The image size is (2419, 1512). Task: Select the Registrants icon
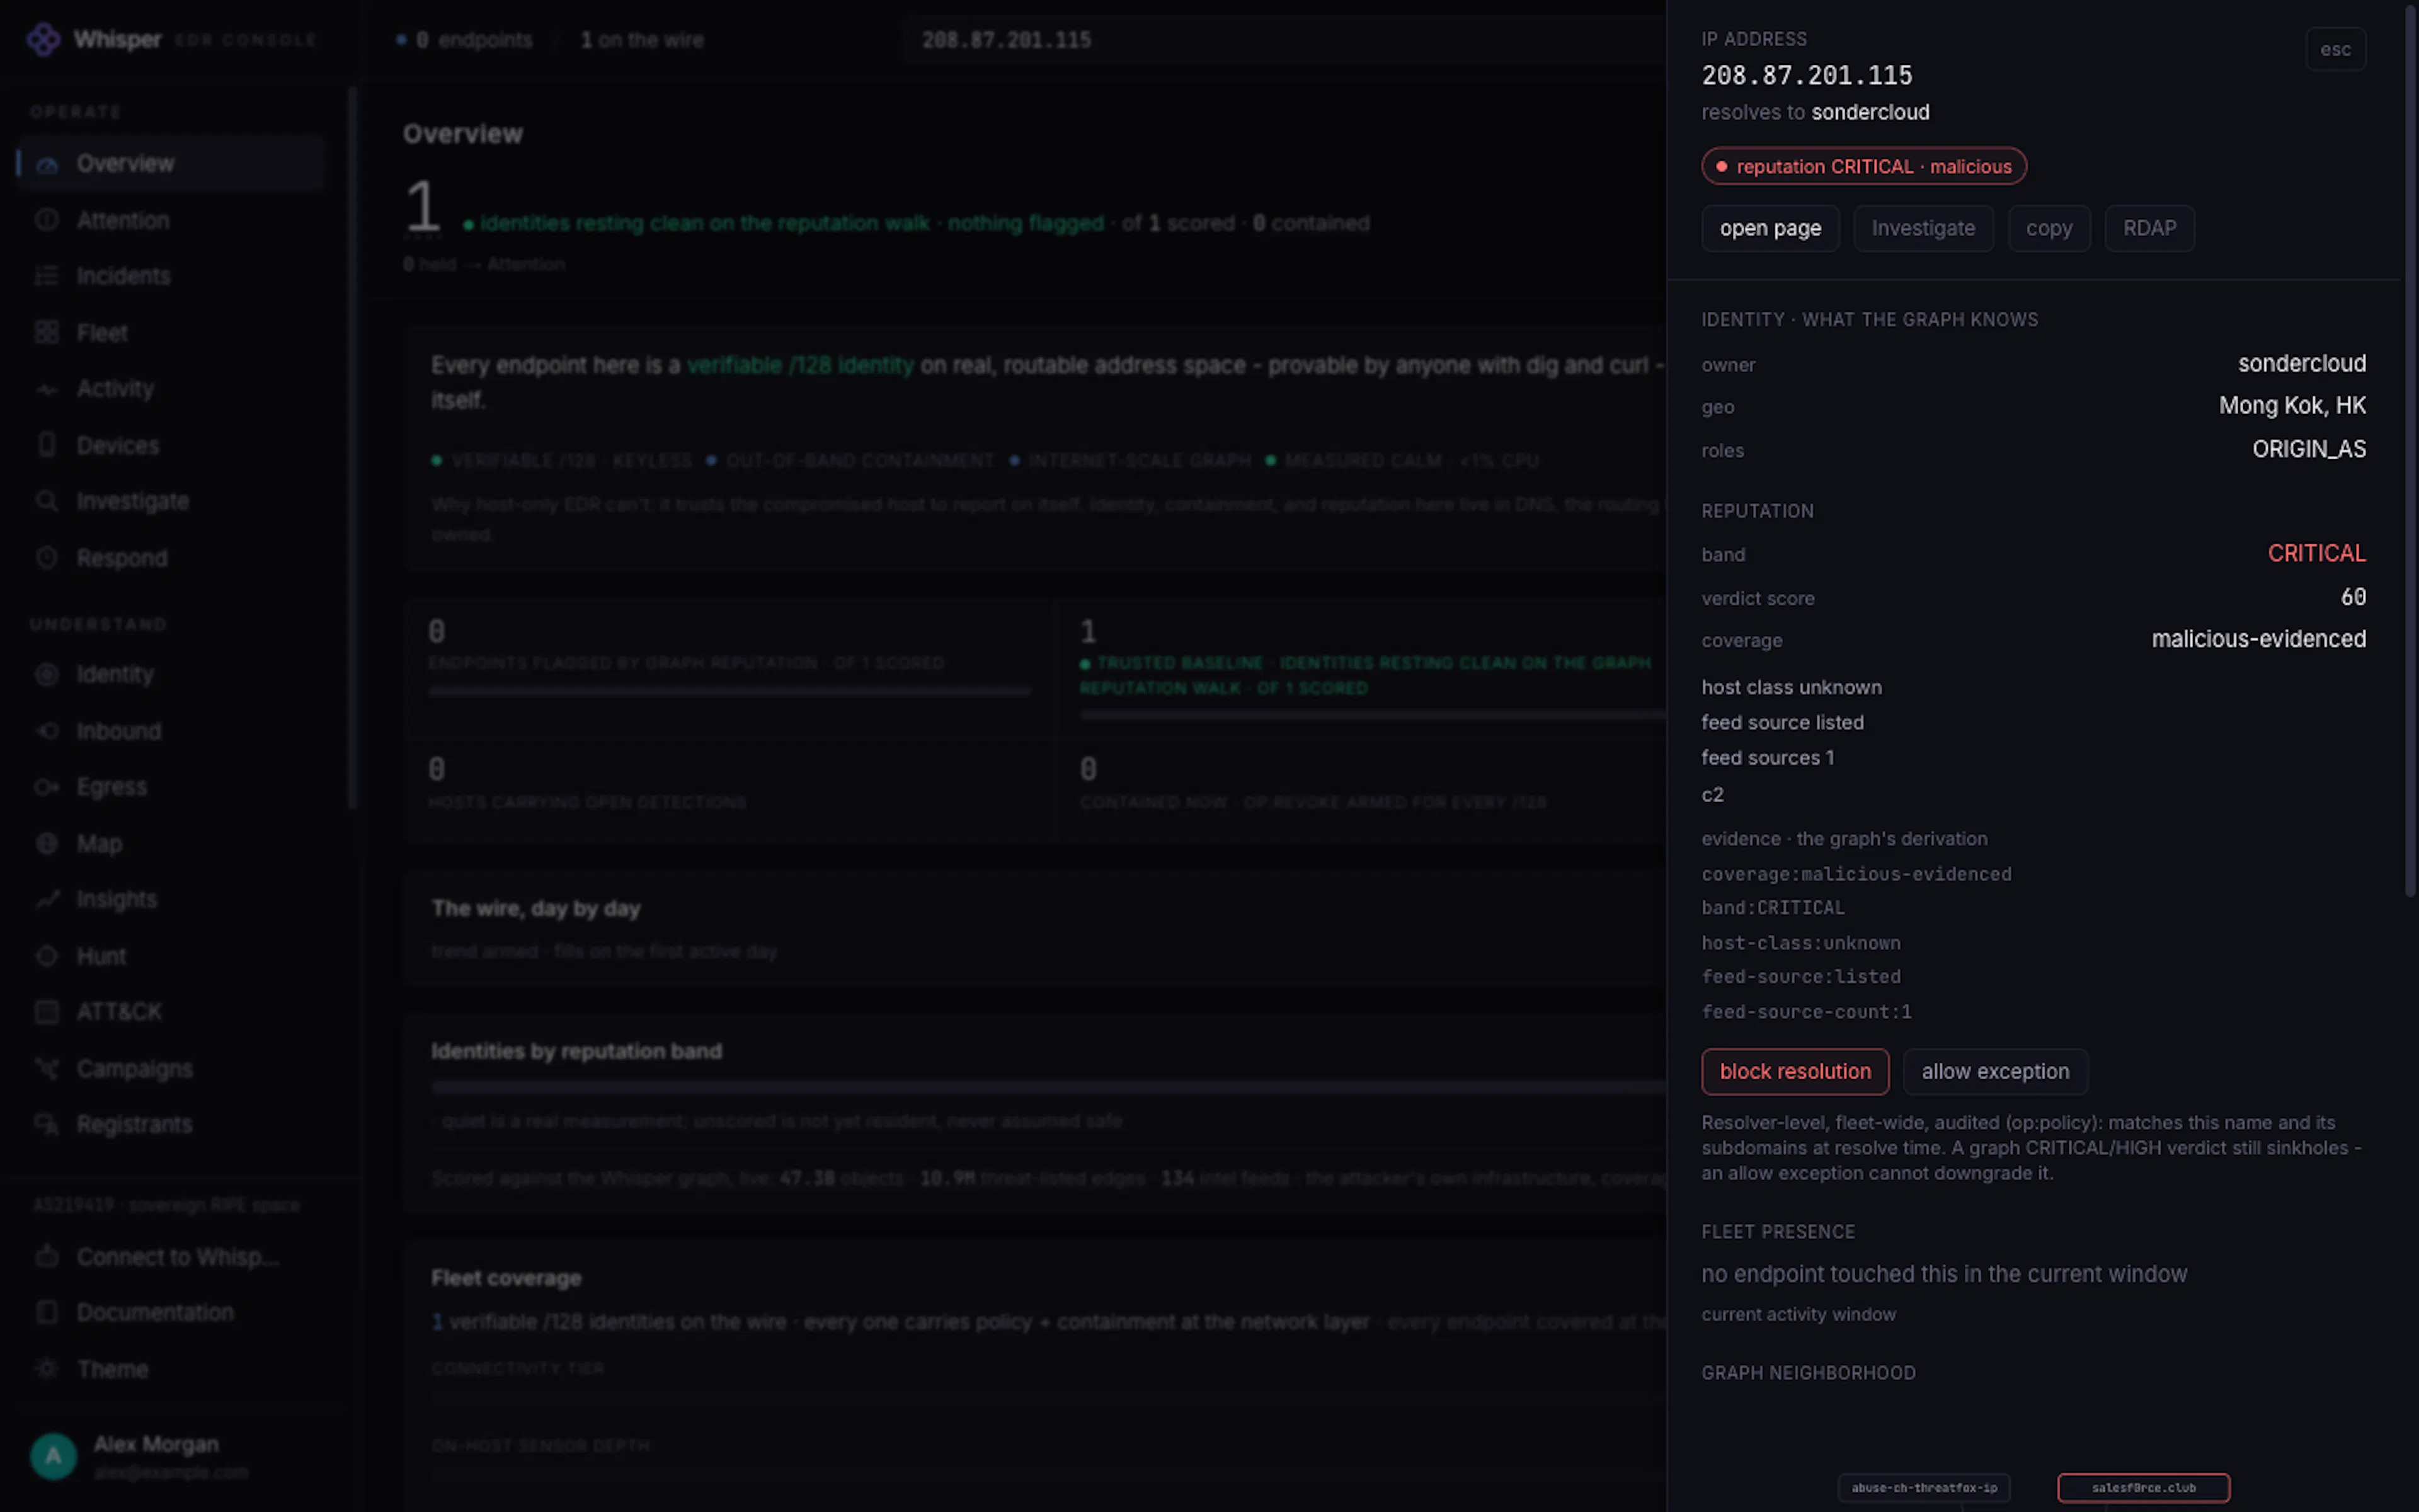click(x=47, y=1125)
